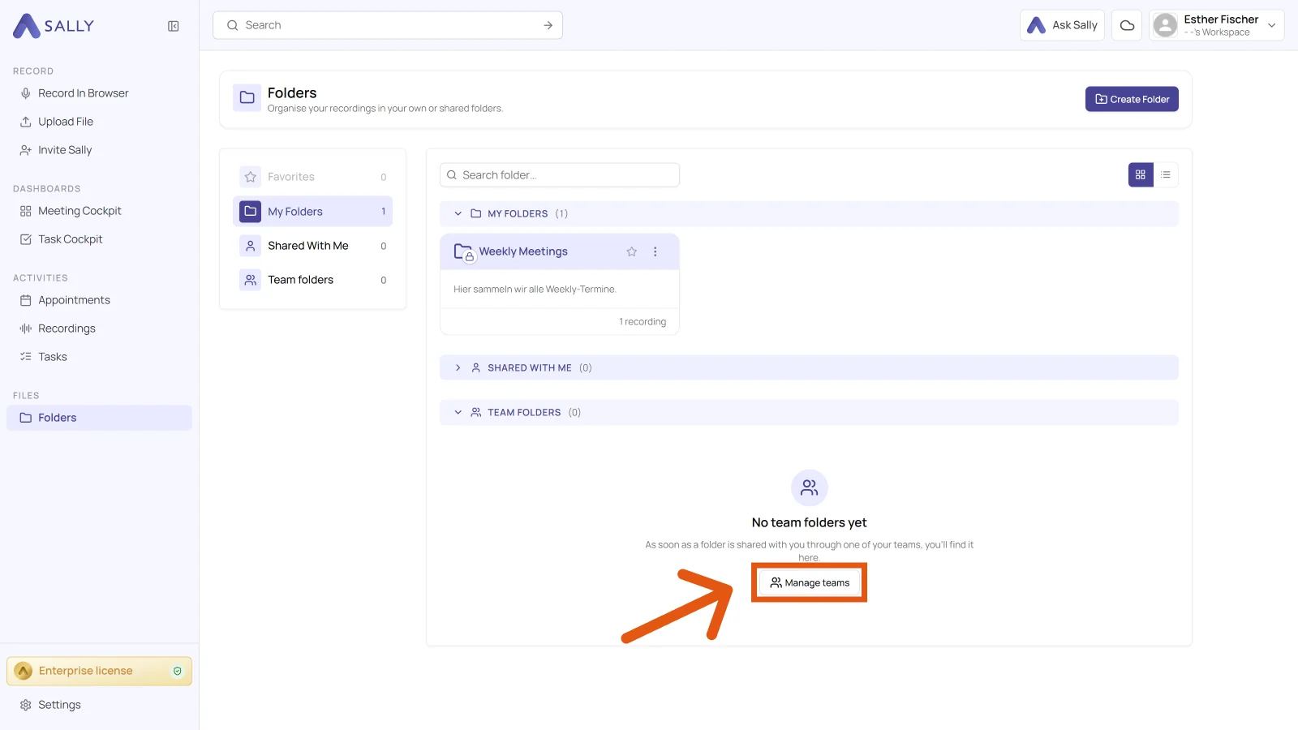Select Shared With Me in folder list
The height and width of the screenshot is (730, 1298).
pyautogui.click(x=312, y=246)
